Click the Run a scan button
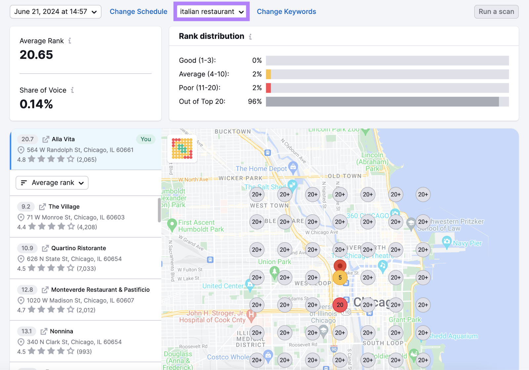Screen dimensions: 529x370 [x=496, y=11]
